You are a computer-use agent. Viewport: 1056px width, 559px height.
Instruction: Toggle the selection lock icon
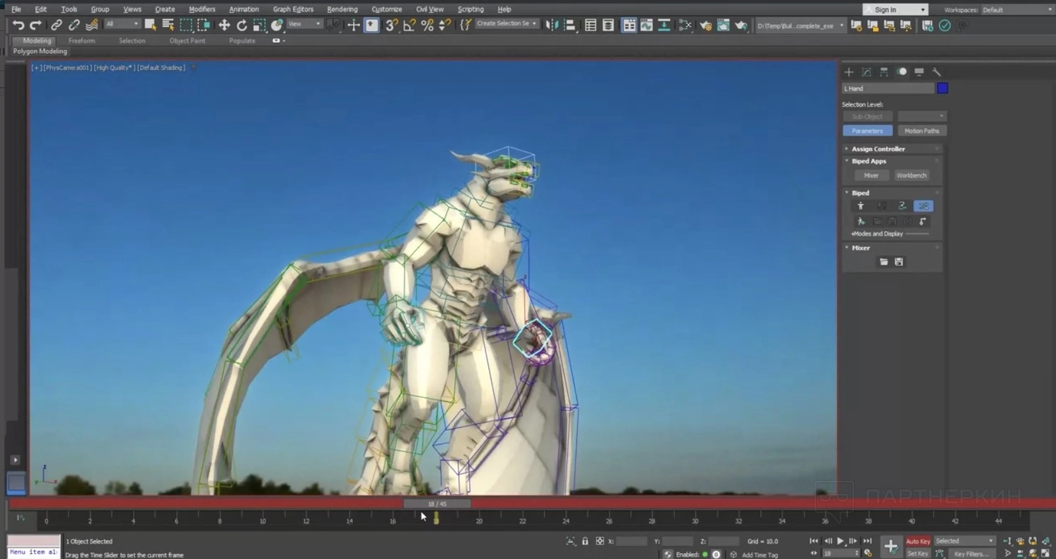point(585,541)
